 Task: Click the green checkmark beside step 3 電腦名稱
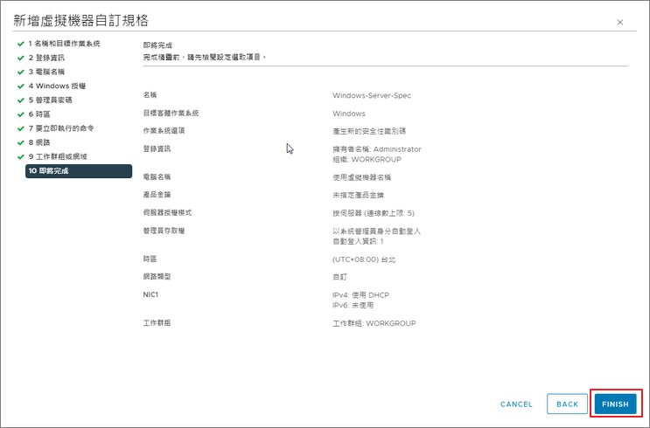point(21,72)
